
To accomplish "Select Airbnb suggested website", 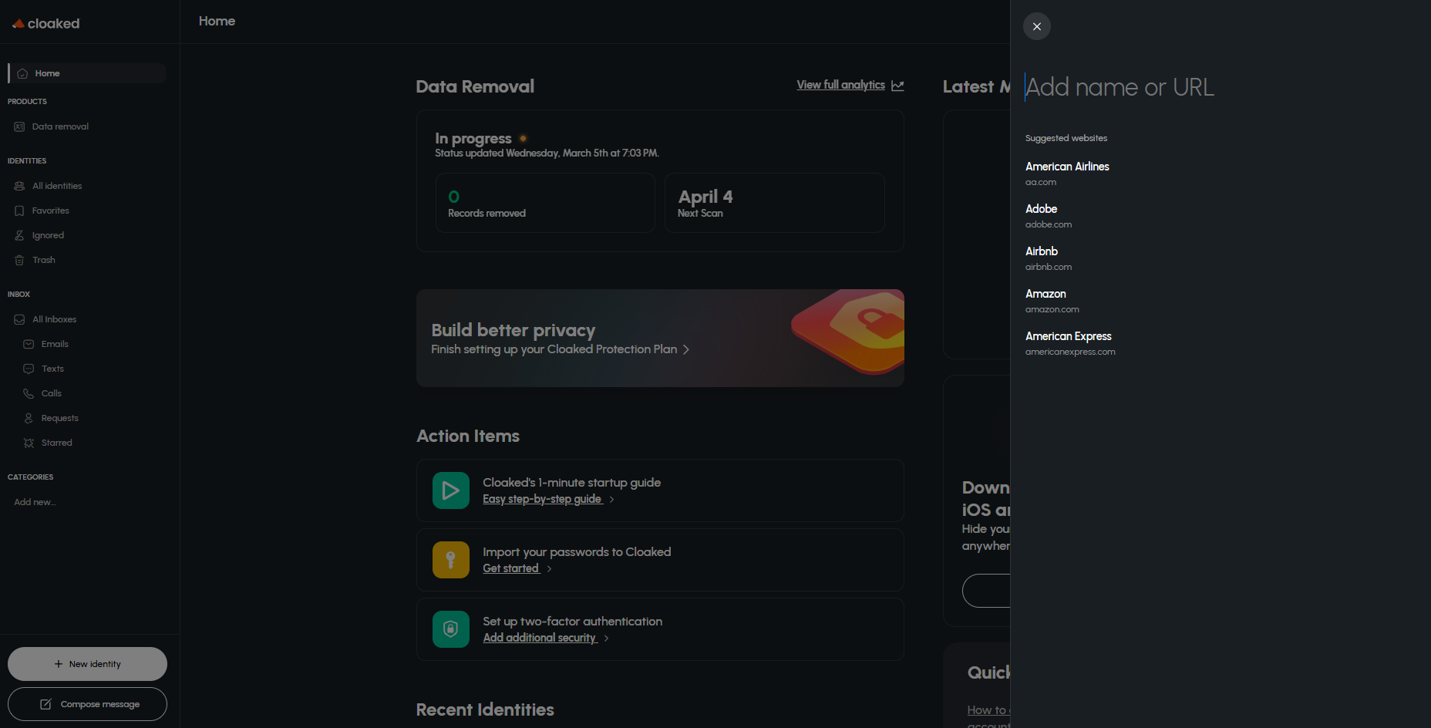I will [x=1049, y=258].
